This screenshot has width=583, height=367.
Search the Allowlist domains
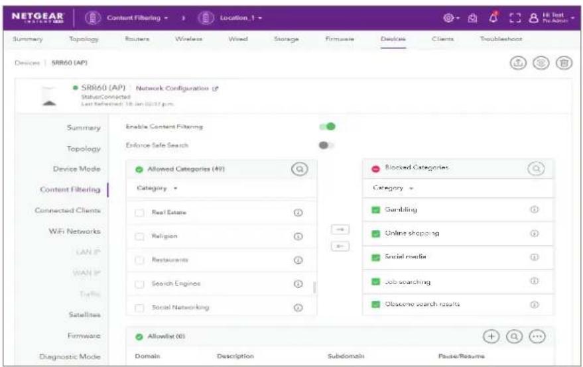514,337
